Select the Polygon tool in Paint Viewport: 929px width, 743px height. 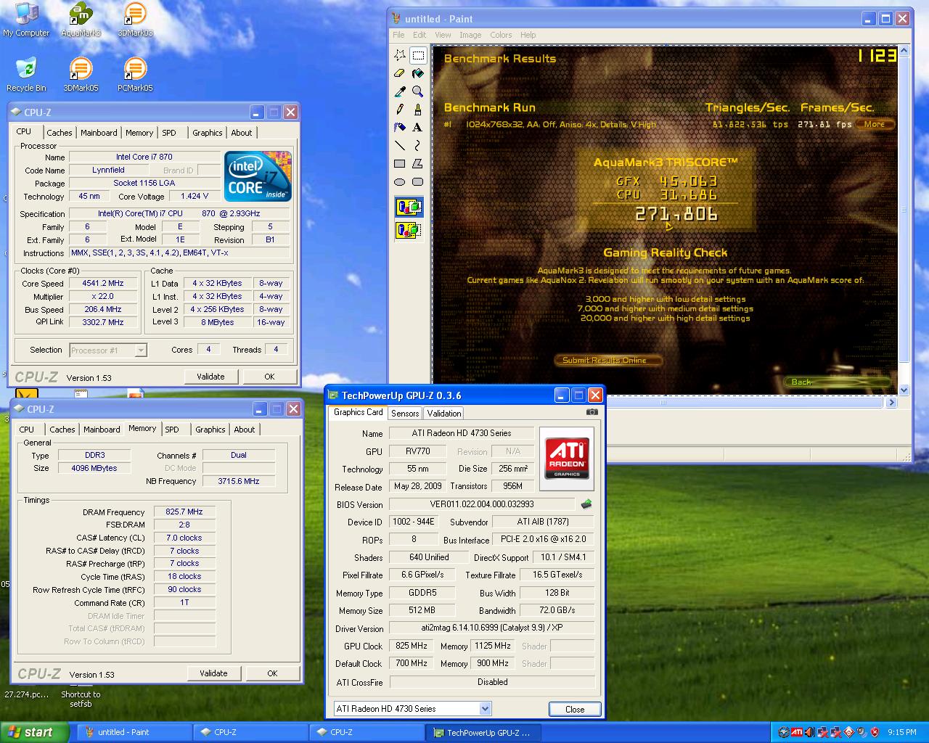click(418, 164)
